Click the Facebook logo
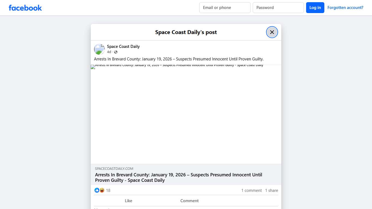 25,8
